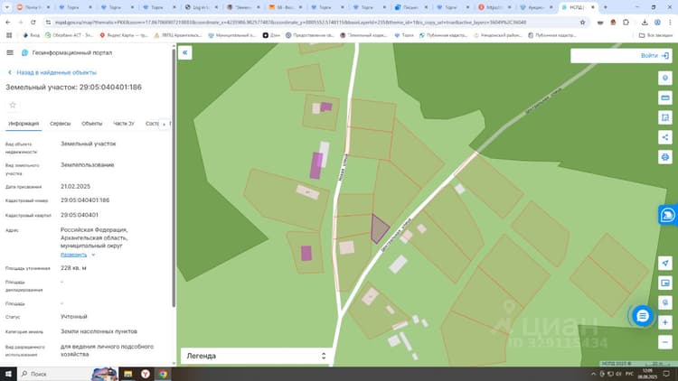Click the Войти login button
678x381 pixels.
(x=654, y=56)
